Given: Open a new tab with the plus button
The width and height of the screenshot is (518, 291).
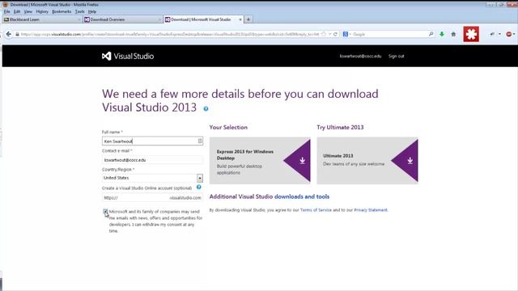Looking at the screenshot, I should tap(248, 19).
